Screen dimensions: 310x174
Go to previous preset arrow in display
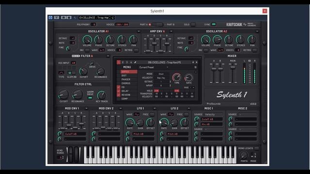pos(193,62)
